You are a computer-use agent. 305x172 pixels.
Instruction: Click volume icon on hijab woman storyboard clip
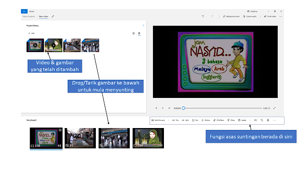(x=161, y=145)
